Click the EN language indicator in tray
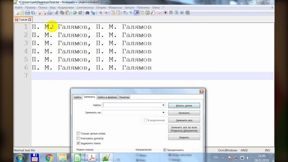The width and height of the screenshot is (288, 162). pyautogui.click(x=216, y=157)
